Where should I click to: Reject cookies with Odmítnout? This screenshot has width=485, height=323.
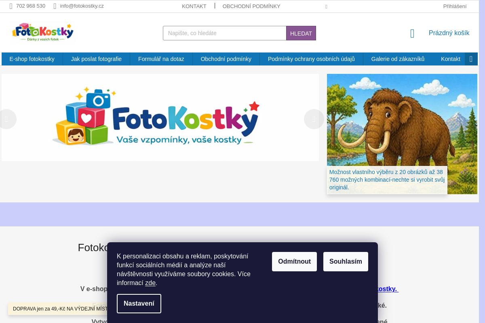[294, 262]
